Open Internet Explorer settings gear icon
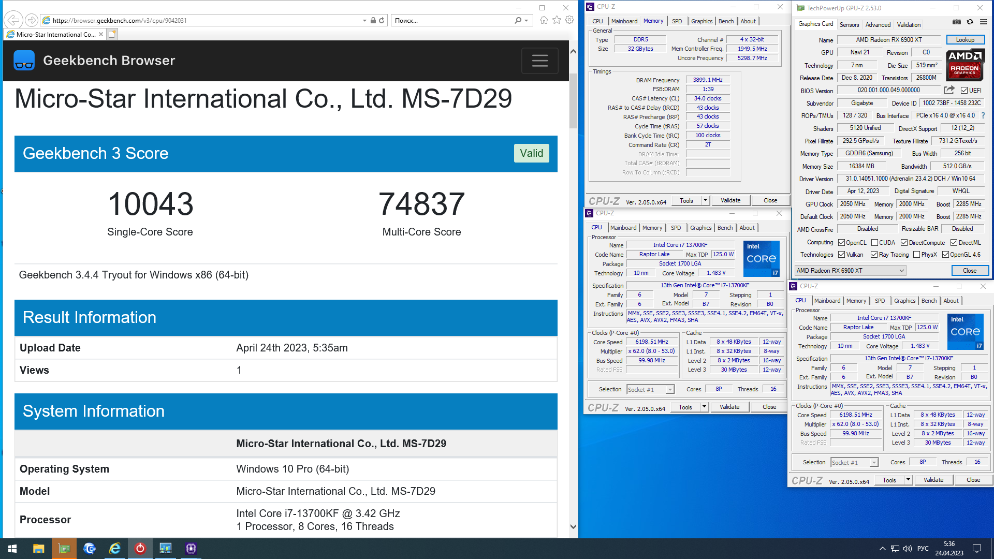This screenshot has height=559, width=994. point(569,20)
